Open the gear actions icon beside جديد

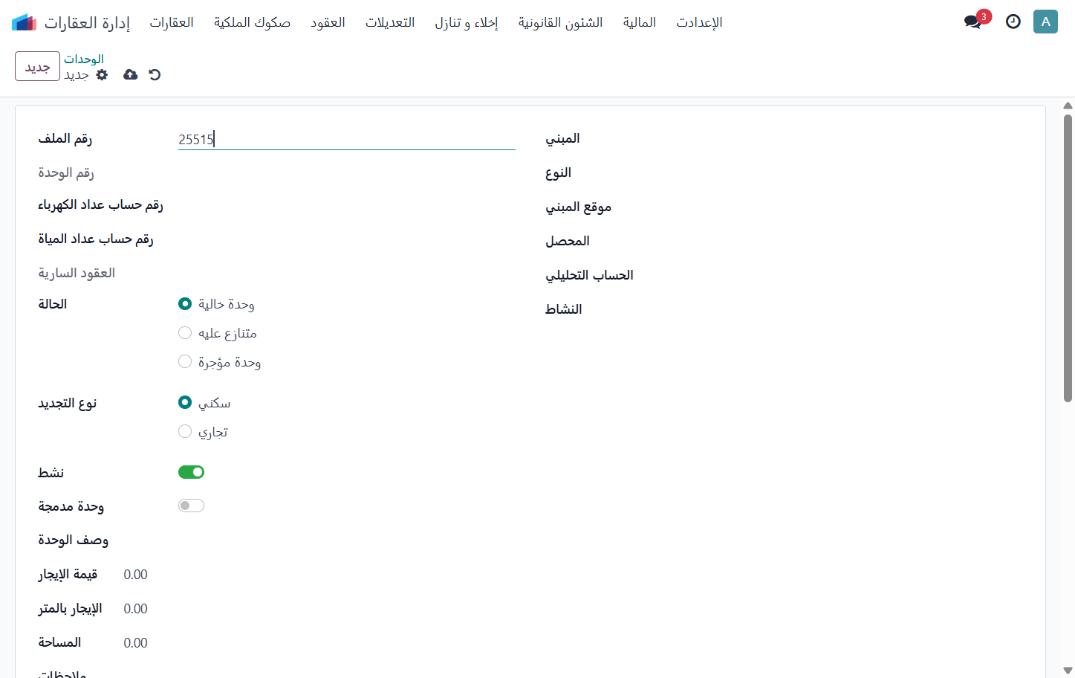point(103,74)
